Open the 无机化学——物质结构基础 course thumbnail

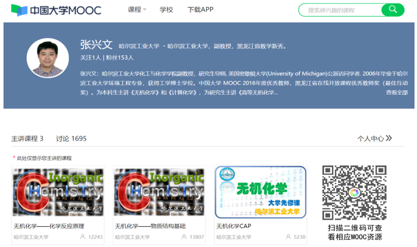tap(159, 192)
